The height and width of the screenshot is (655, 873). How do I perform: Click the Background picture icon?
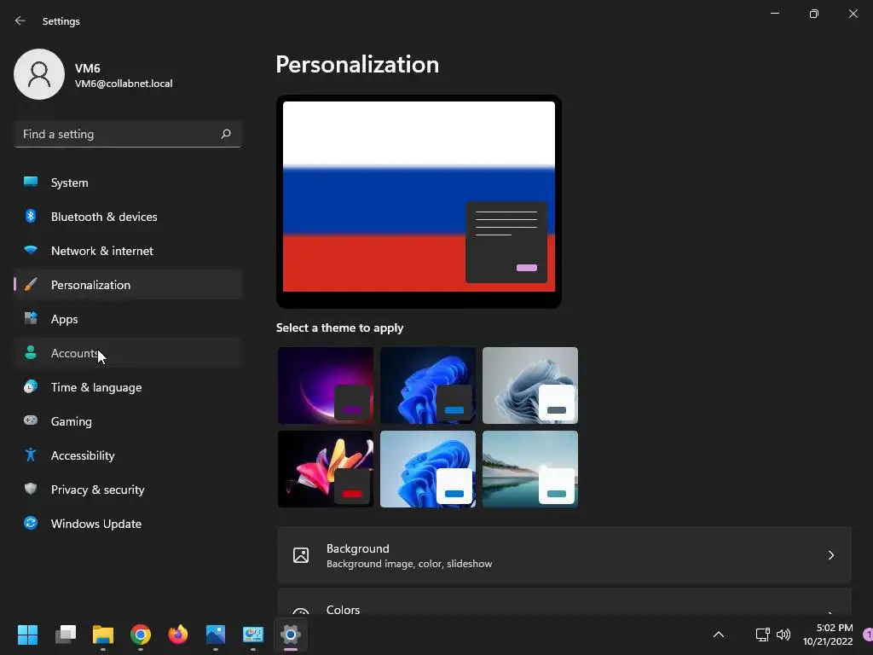tap(301, 555)
